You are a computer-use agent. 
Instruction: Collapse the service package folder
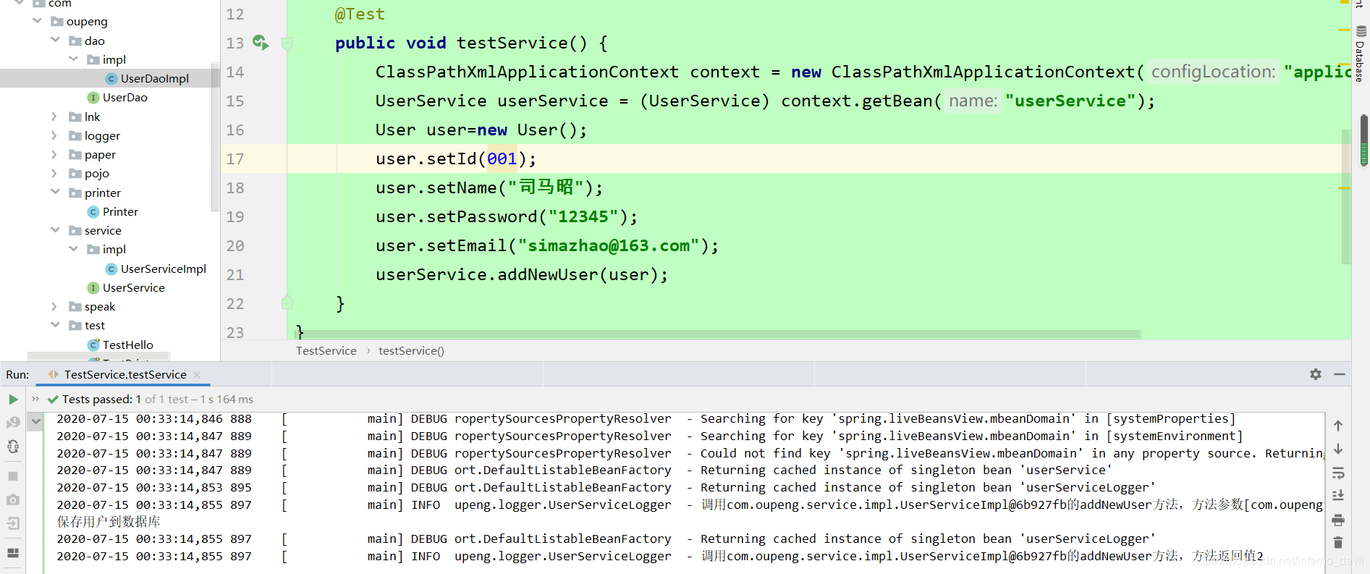click(55, 230)
